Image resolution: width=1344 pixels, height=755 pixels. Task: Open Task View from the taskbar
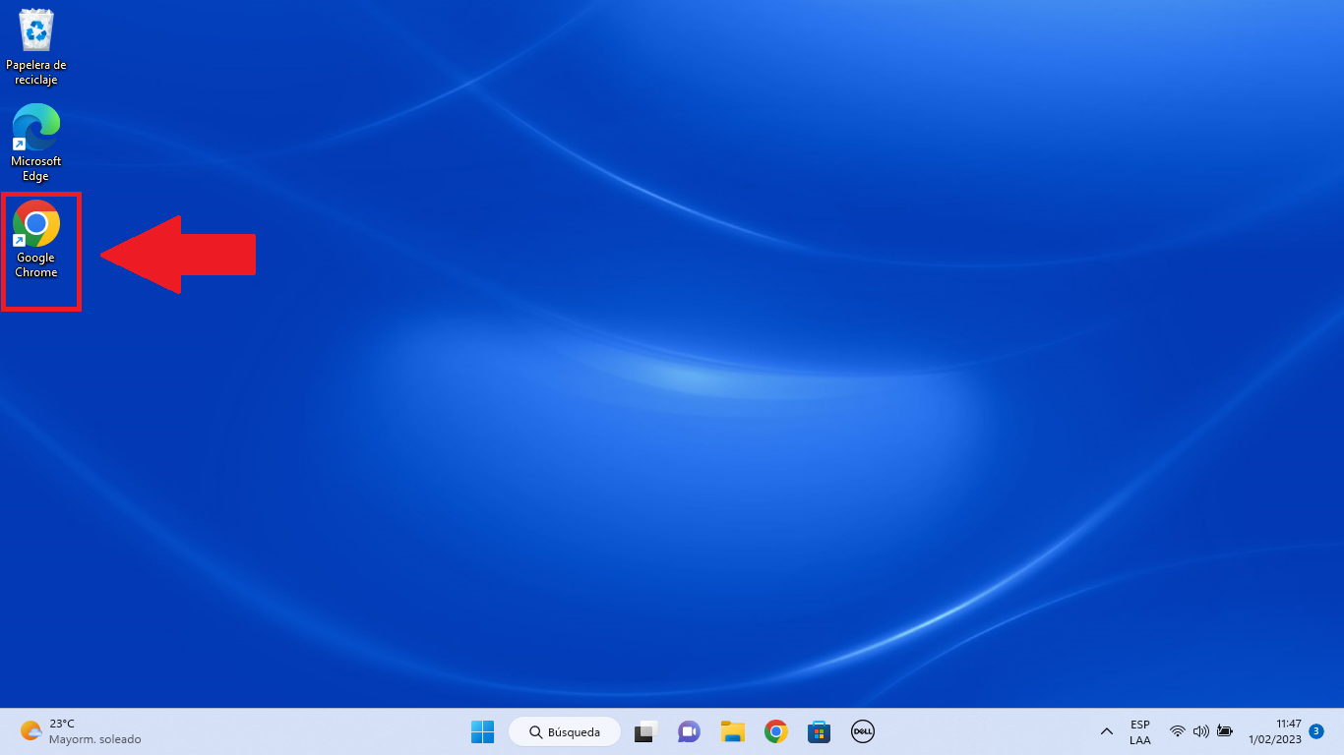[x=645, y=731]
